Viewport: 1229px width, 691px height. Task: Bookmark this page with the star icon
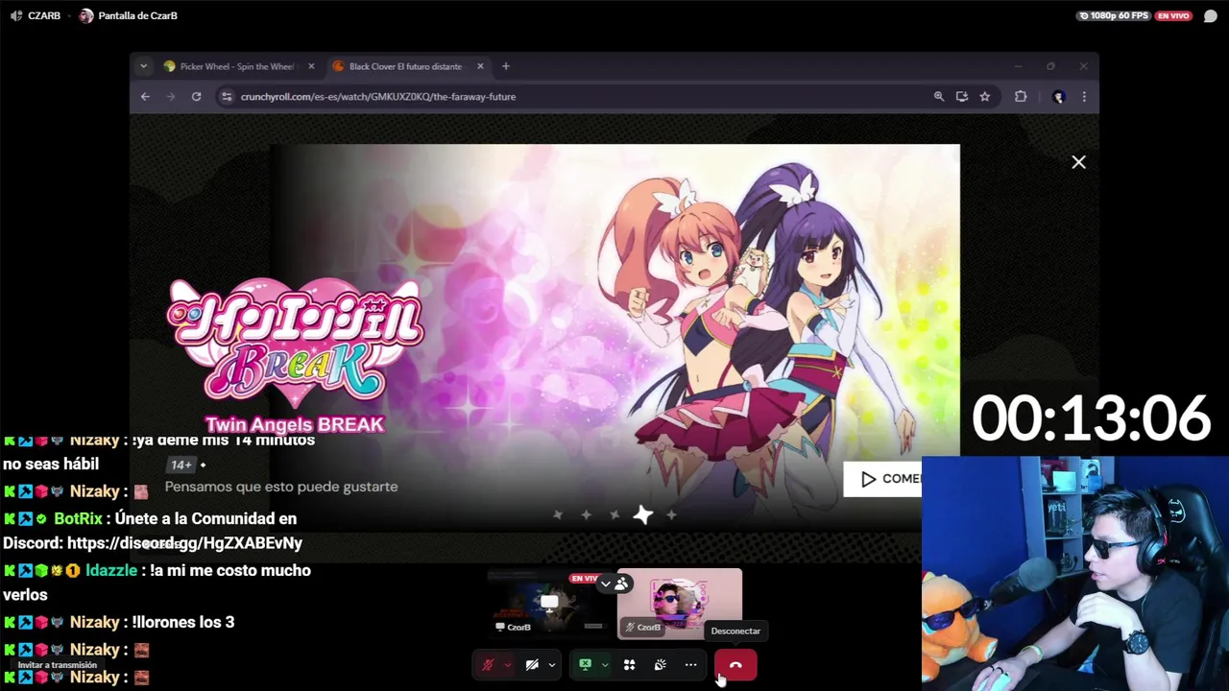pyautogui.click(x=984, y=96)
